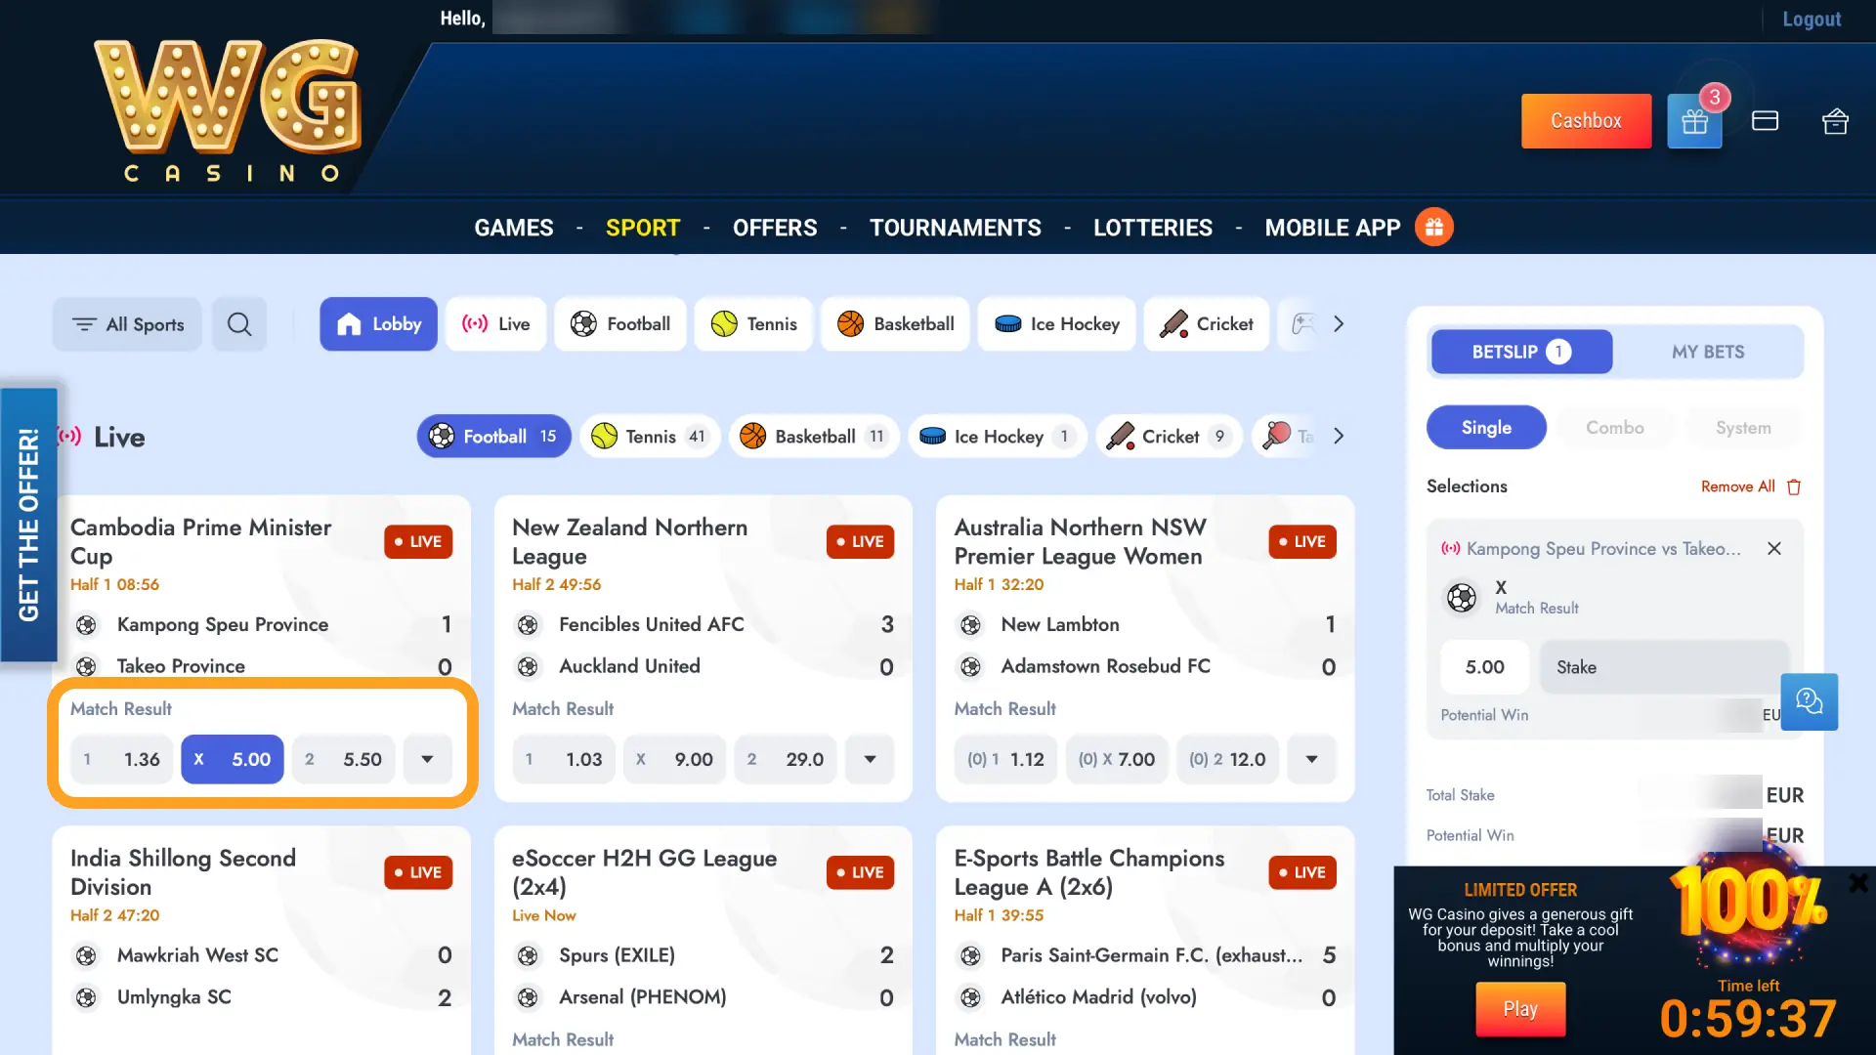Click the Atlético Madrid (volvo) team icon
The width and height of the screenshot is (1876, 1055).
970,997
